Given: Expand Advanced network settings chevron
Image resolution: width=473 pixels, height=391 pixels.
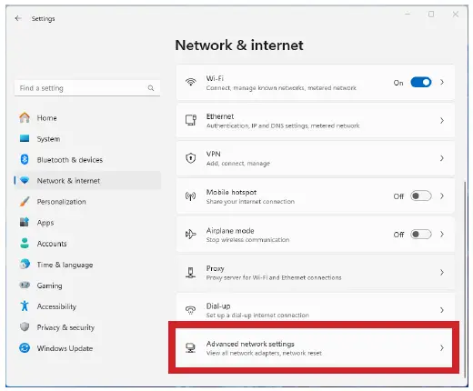Looking at the screenshot, I should [x=442, y=347].
